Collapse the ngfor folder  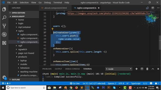pyautogui.click(x=21, y=31)
